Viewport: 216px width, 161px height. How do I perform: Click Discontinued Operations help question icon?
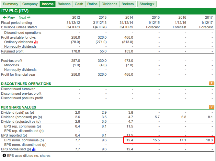[x=211, y=83]
